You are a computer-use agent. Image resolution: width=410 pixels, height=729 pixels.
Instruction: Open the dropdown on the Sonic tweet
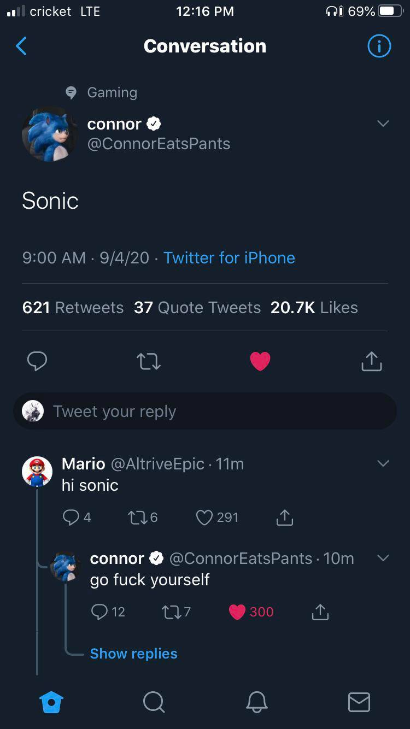[383, 124]
